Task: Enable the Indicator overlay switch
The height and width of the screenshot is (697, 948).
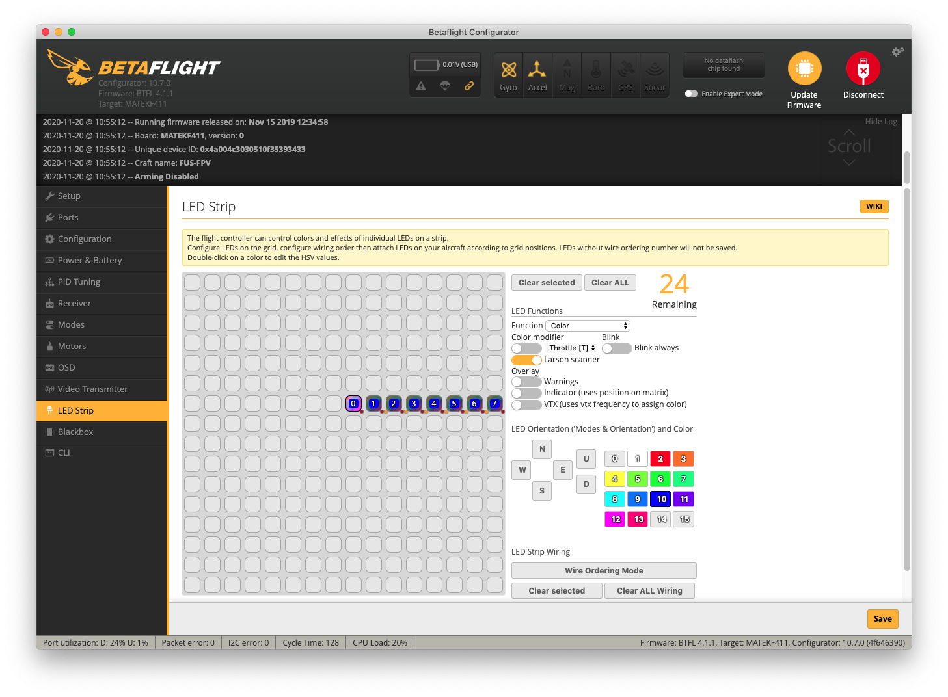Action: [526, 393]
